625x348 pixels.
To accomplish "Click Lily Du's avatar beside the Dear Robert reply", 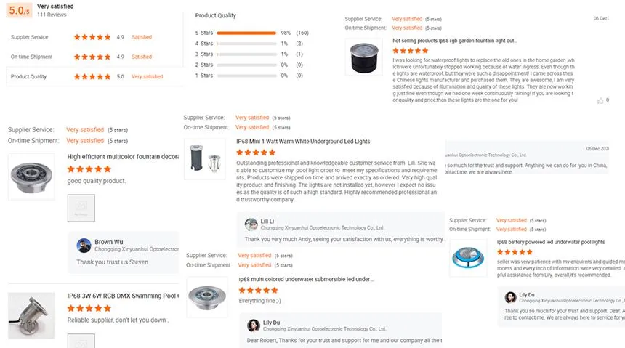I will coord(254,325).
